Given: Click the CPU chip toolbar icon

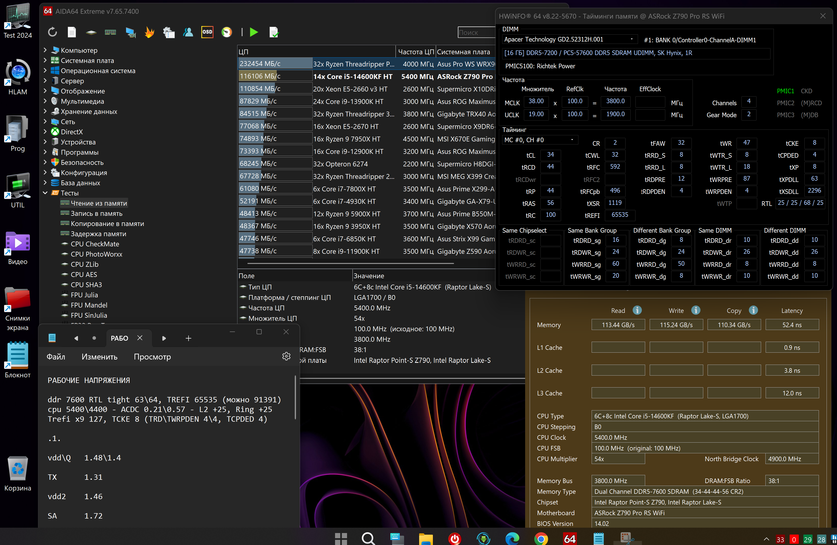Looking at the screenshot, I should 91,32.
